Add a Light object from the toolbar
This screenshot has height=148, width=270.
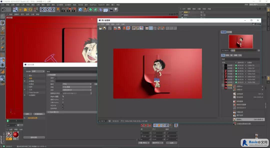116,10
